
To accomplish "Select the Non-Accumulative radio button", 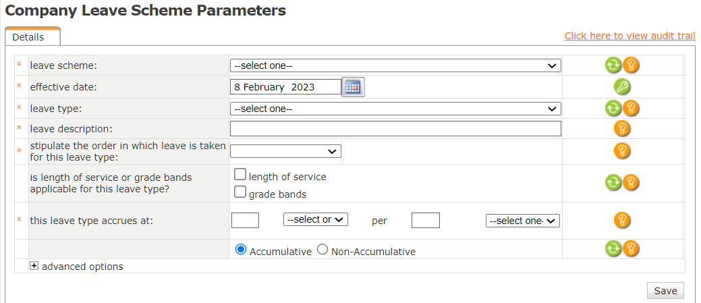I will (x=323, y=250).
